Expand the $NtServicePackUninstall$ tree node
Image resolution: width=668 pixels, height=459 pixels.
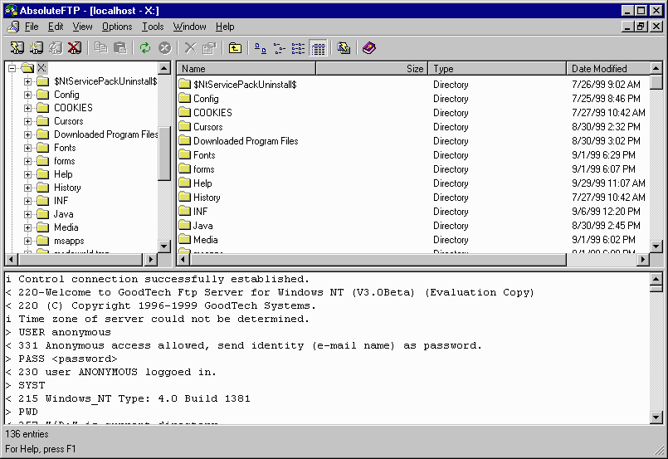[27, 81]
